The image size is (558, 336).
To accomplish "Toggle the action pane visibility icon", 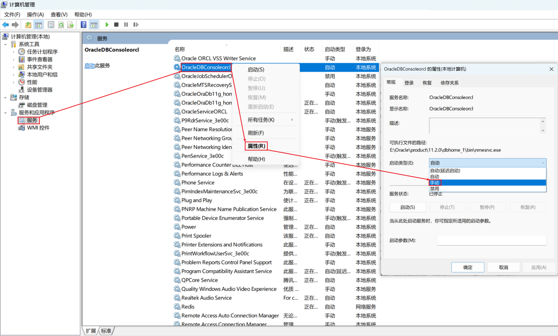I will (94, 24).
